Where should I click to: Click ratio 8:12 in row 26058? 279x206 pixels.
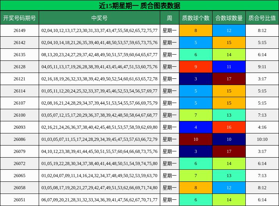262,187
